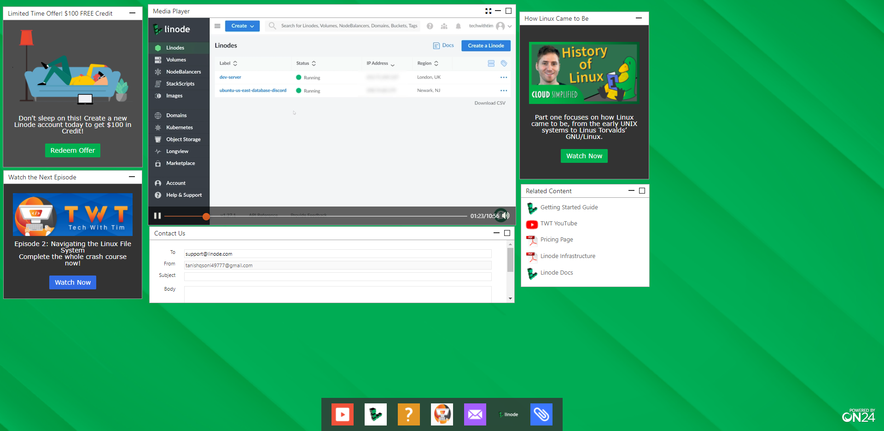Open the Tech With Tim dock icon
Screen dimensions: 884x431
pos(442,414)
